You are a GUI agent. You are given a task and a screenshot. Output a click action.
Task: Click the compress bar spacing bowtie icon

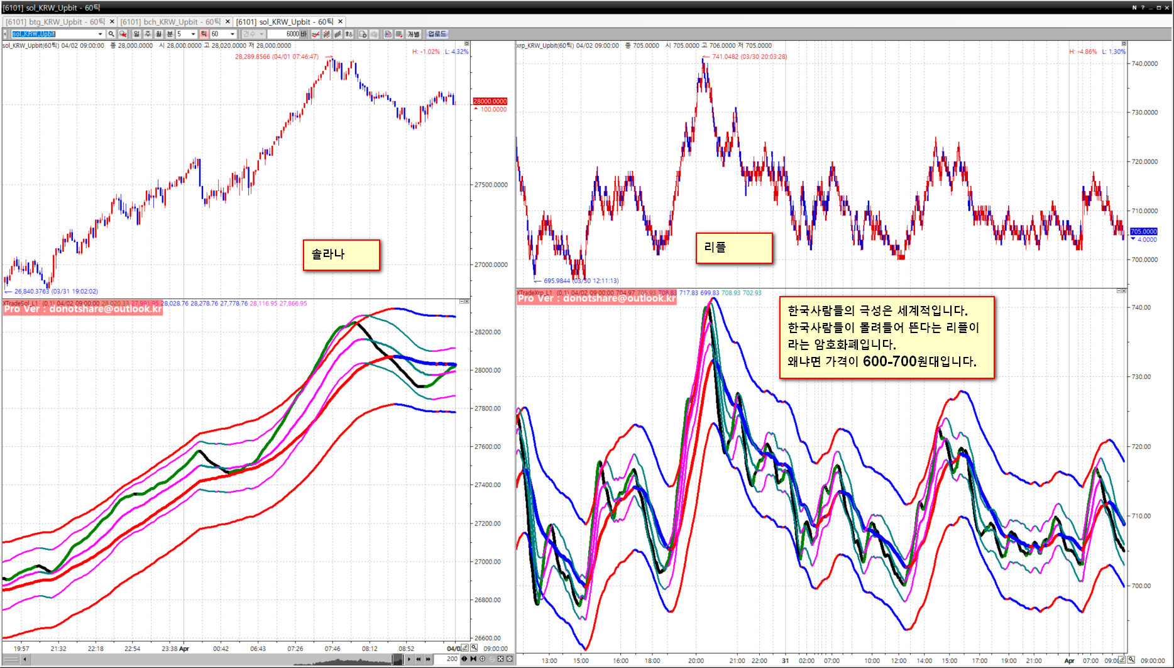[x=473, y=659]
